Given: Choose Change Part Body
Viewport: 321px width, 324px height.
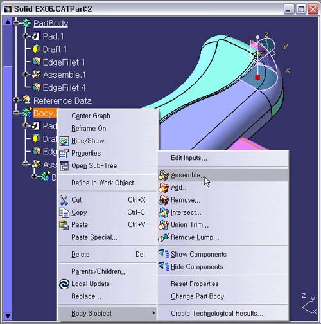Looking at the screenshot, I should tap(197, 296).
